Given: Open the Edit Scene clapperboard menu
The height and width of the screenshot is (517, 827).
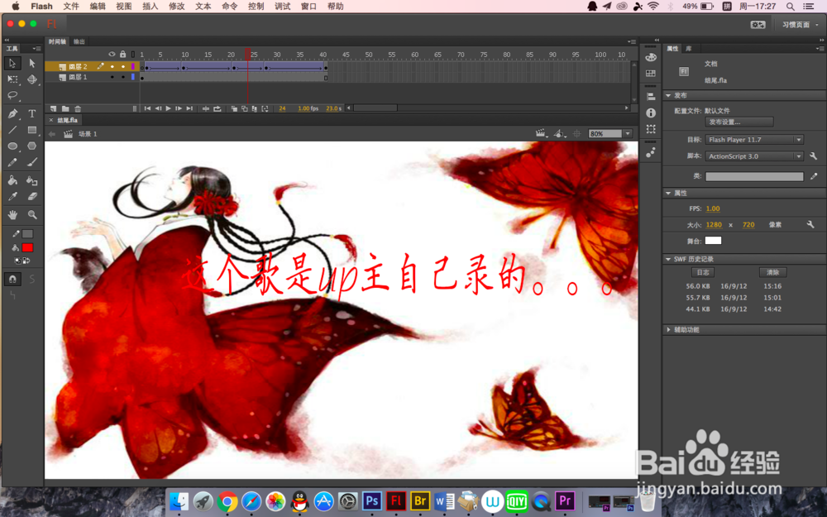Looking at the screenshot, I should point(541,134).
